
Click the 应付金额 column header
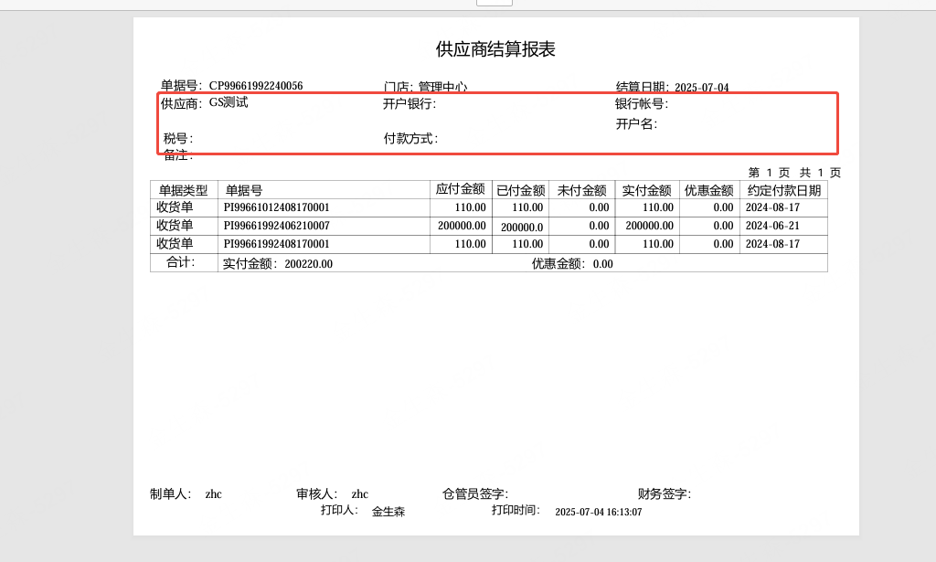pos(461,189)
